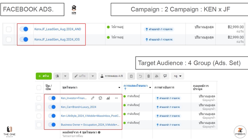
Task: Click the กลยุทธ์การประมูล column header
Action: click(x=201, y=87)
